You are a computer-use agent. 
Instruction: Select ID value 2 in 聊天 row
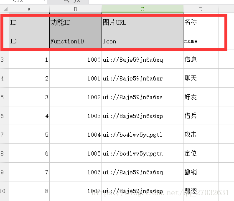[29, 78]
